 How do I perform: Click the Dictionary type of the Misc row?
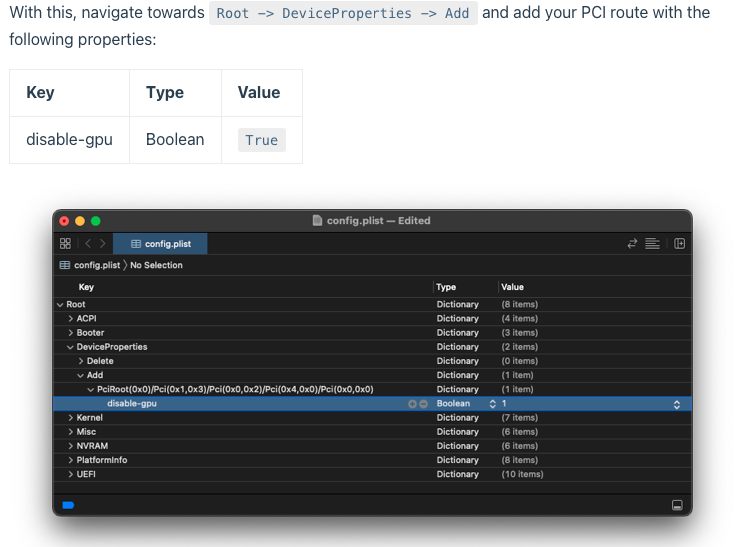coord(458,432)
